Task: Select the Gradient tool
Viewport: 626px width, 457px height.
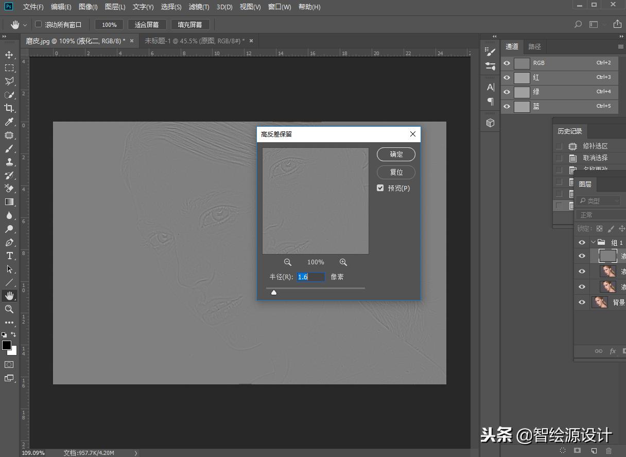Action: [9, 202]
